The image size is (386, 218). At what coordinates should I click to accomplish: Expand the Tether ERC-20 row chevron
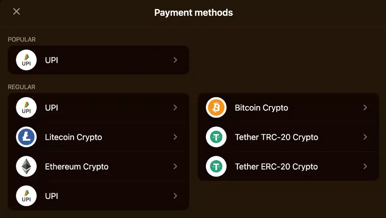365,166
